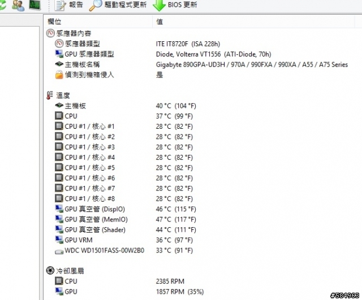The width and height of the screenshot is (362, 300).
Task: Select the CPU #1 / 核心 #1 label
Action: tap(89, 127)
